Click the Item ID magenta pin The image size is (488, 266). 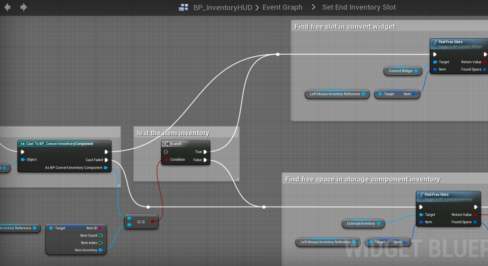[x=100, y=228]
